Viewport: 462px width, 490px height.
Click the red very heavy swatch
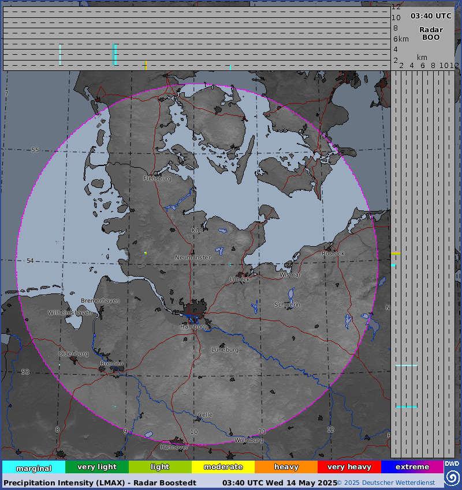(x=349, y=467)
